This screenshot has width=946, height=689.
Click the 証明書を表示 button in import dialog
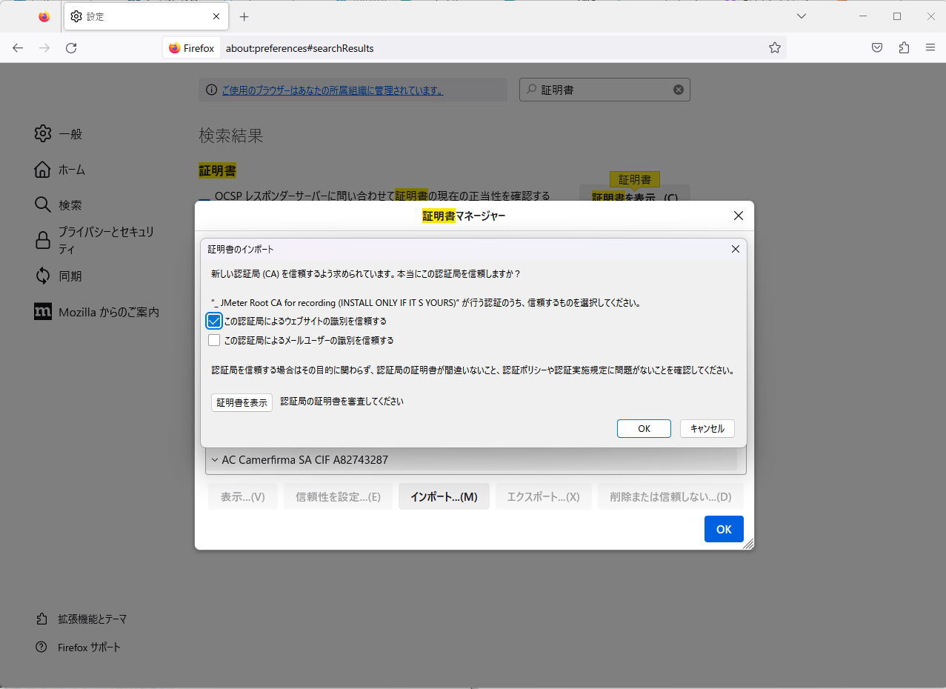point(242,402)
